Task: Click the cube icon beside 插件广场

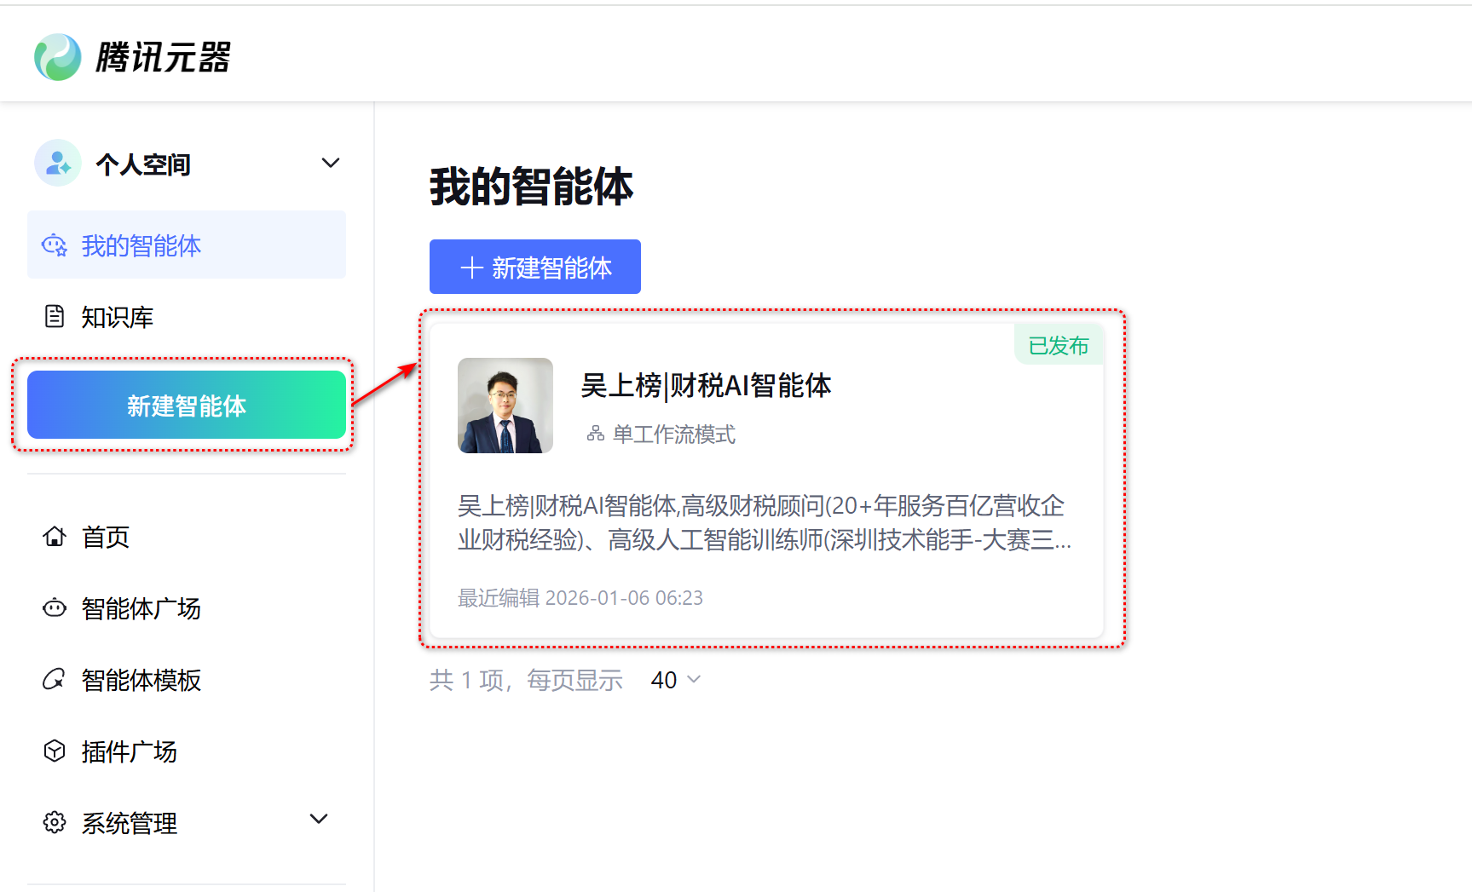Action: [x=55, y=751]
